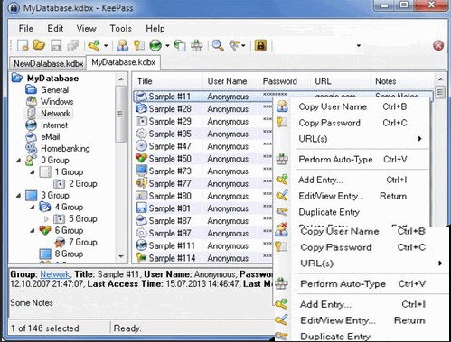Image resolution: width=451 pixels, height=342 pixels.
Task: Click the Sample #73 monitor icon
Action: (141, 171)
